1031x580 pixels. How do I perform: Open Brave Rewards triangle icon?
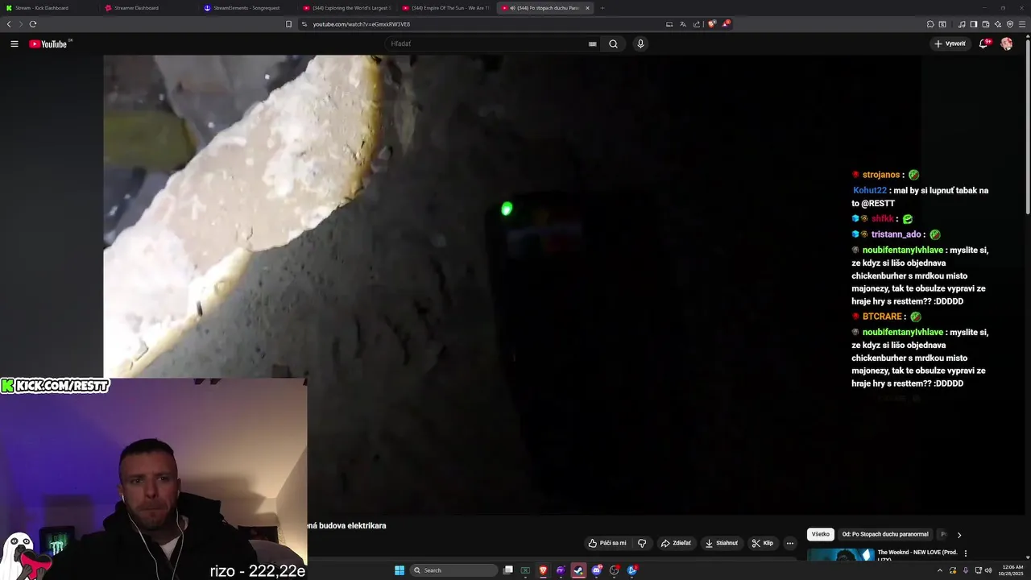tap(726, 23)
